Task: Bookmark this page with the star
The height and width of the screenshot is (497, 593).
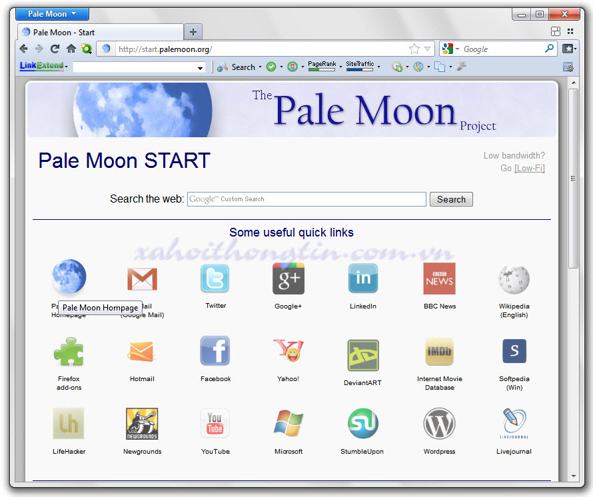Action: [x=414, y=49]
